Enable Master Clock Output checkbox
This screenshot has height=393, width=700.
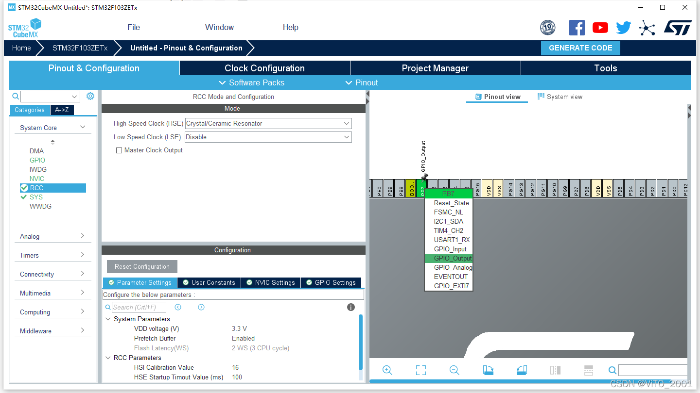tap(119, 150)
